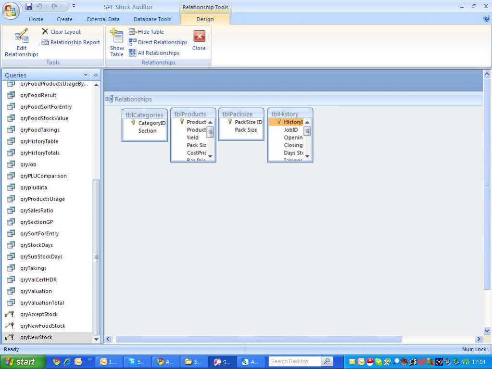Screen dimensions: 492x369
Task: Open the Edit Relationships tool
Action: tap(21, 43)
